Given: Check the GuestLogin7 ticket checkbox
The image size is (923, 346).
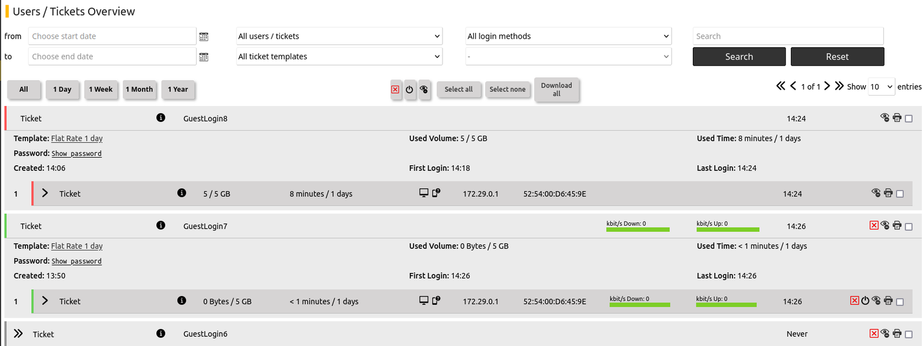Looking at the screenshot, I should point(909,226).
